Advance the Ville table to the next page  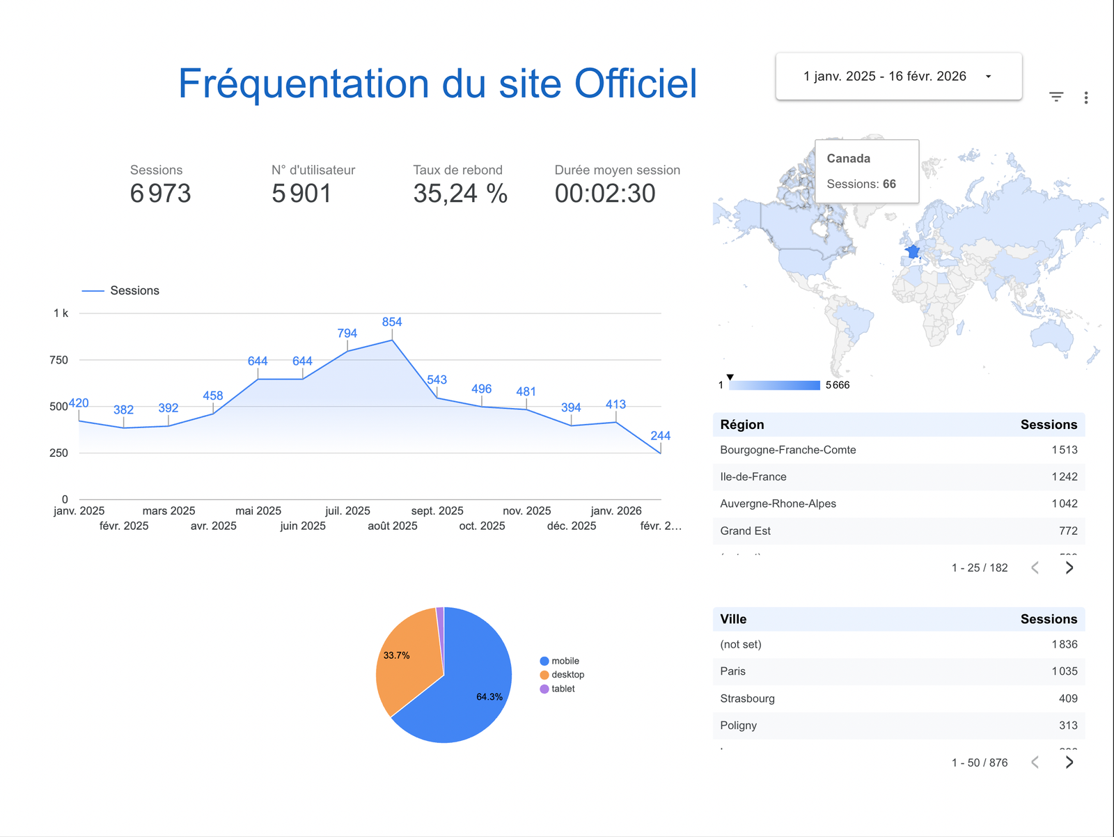(1069, 762)
